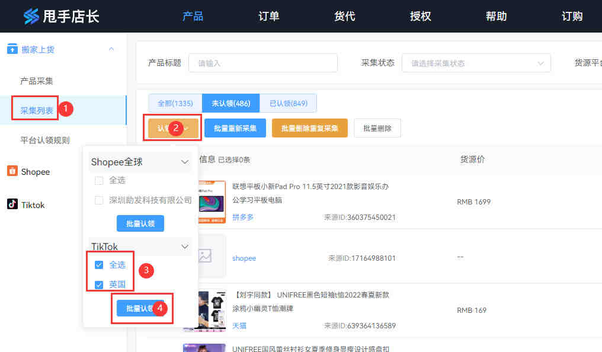Click the 甩手店长 logo icon
Image resolution: width=602 pixels, height=352 pixels.
pyautogui.click(x=31, y=16)
